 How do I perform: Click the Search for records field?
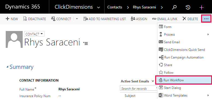click(x=138, y=88)
